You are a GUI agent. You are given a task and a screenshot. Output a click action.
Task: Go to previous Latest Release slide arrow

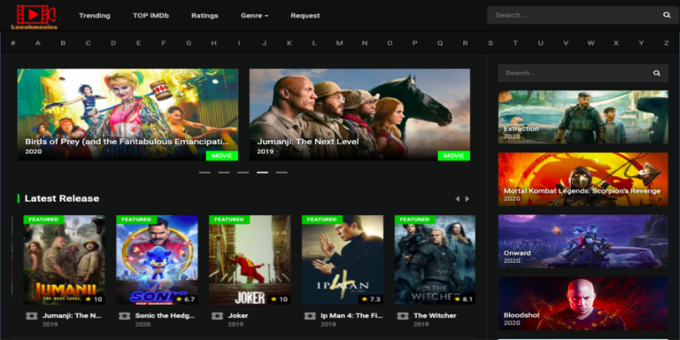tap(457, 198)
